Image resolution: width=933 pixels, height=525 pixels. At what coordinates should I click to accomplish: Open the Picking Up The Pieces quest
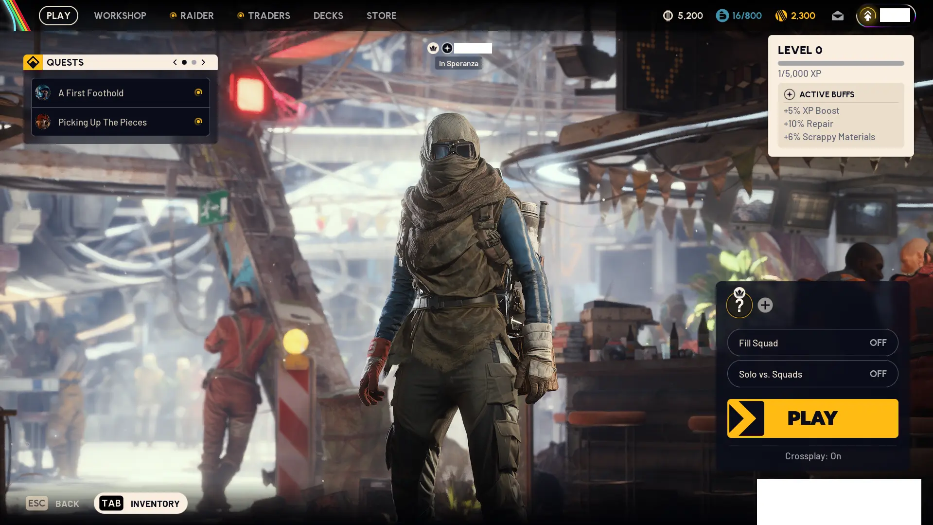tap(121, 122)
